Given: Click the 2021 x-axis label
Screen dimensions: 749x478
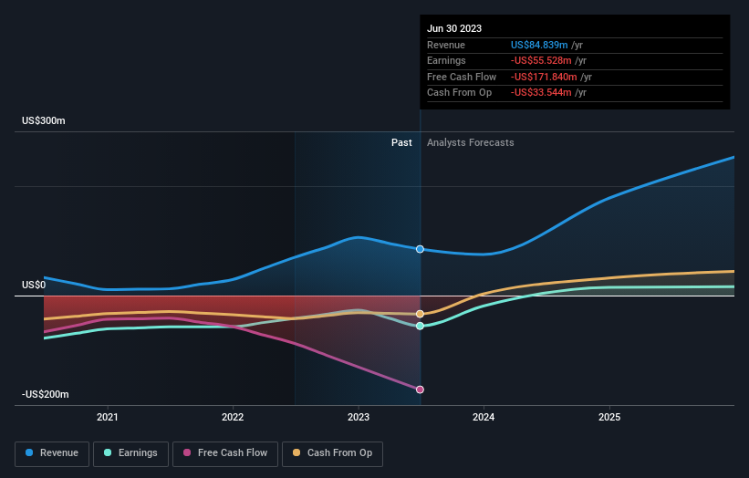Looking at the screenshot, I should click(x=108, y=417).
